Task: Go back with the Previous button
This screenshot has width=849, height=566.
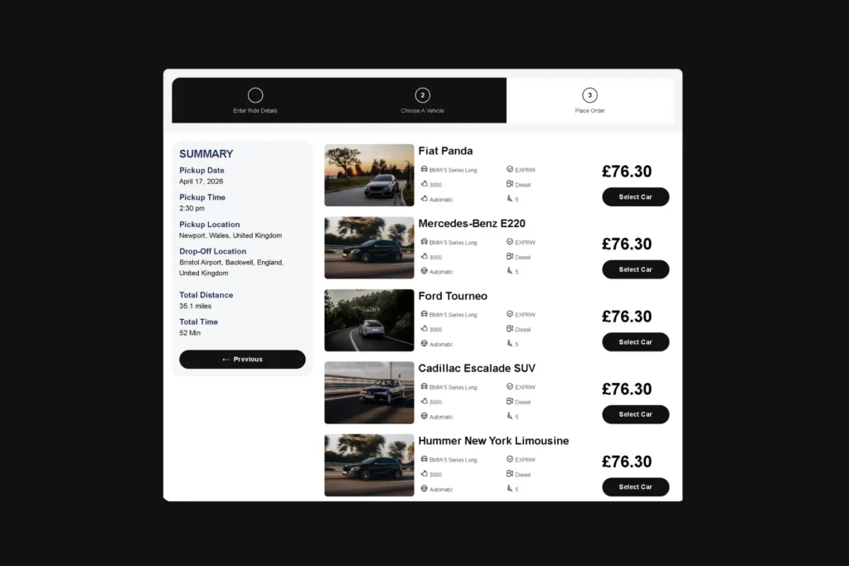Action: (x=242, y=360)
